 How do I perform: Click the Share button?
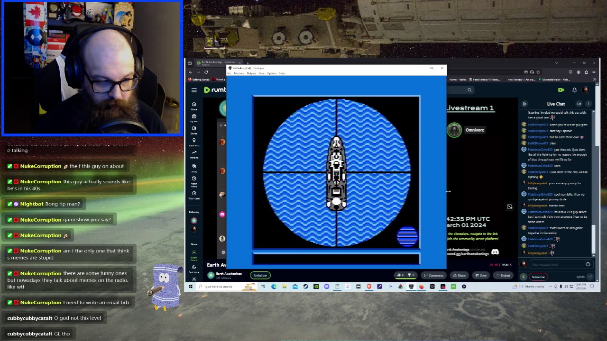pos(459,275)
